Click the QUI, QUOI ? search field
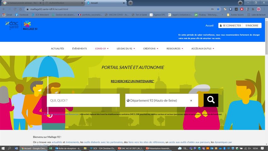 83,100
